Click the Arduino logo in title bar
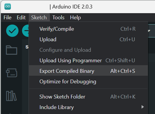This screenshot has height=114, width=155. click(8, 6)
